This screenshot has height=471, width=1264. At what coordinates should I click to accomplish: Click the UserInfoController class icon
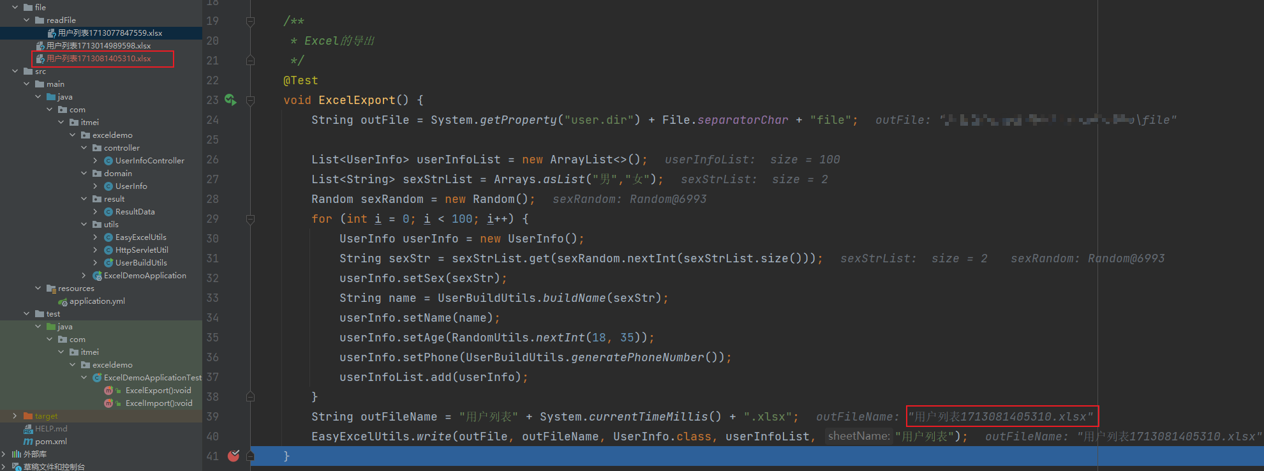pyautogui.click(x=108, y=161)
